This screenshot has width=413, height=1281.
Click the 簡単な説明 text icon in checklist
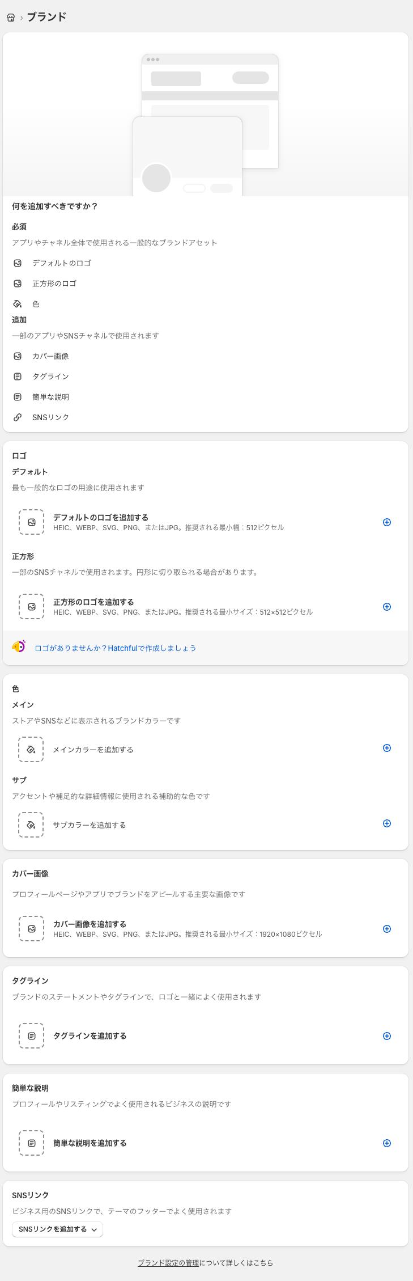coord(16,397)
